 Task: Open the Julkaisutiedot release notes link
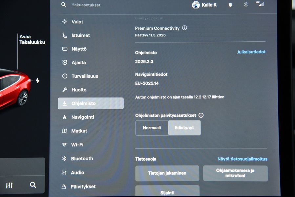(251, 52)
